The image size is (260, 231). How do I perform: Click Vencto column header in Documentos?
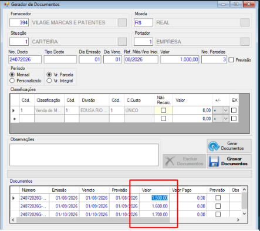94,190
